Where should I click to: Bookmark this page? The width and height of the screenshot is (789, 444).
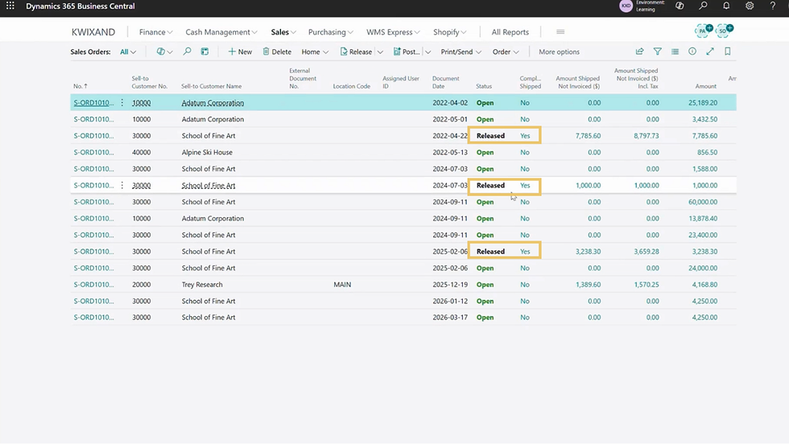[728, 51]
